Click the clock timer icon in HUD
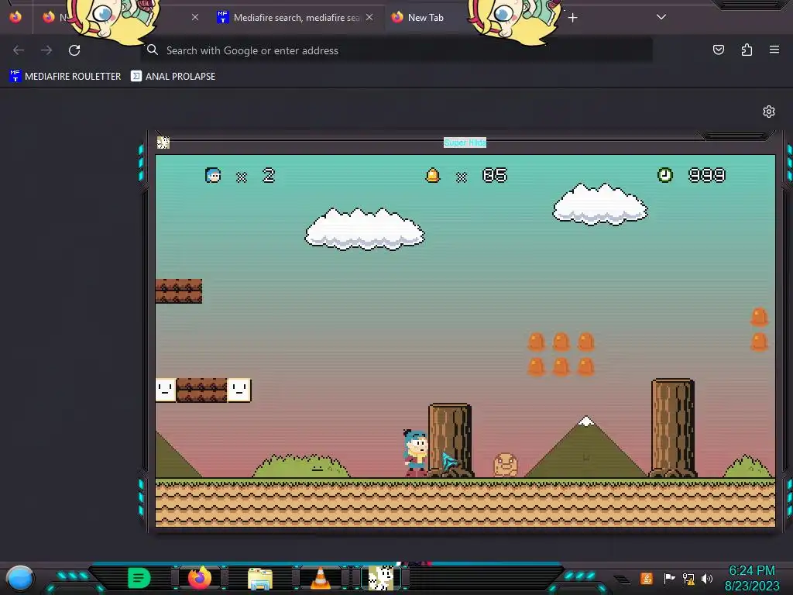 665,175
